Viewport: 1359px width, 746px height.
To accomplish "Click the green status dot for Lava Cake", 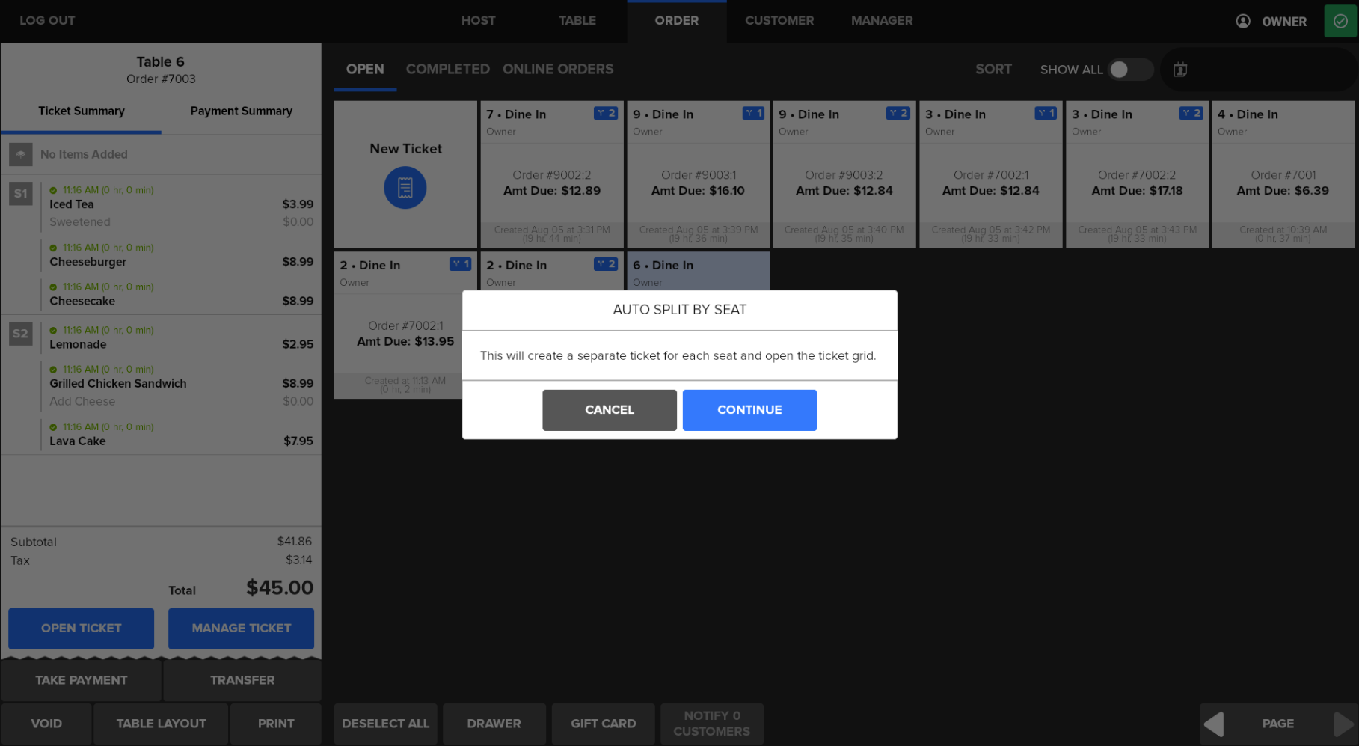I will 53,427.
